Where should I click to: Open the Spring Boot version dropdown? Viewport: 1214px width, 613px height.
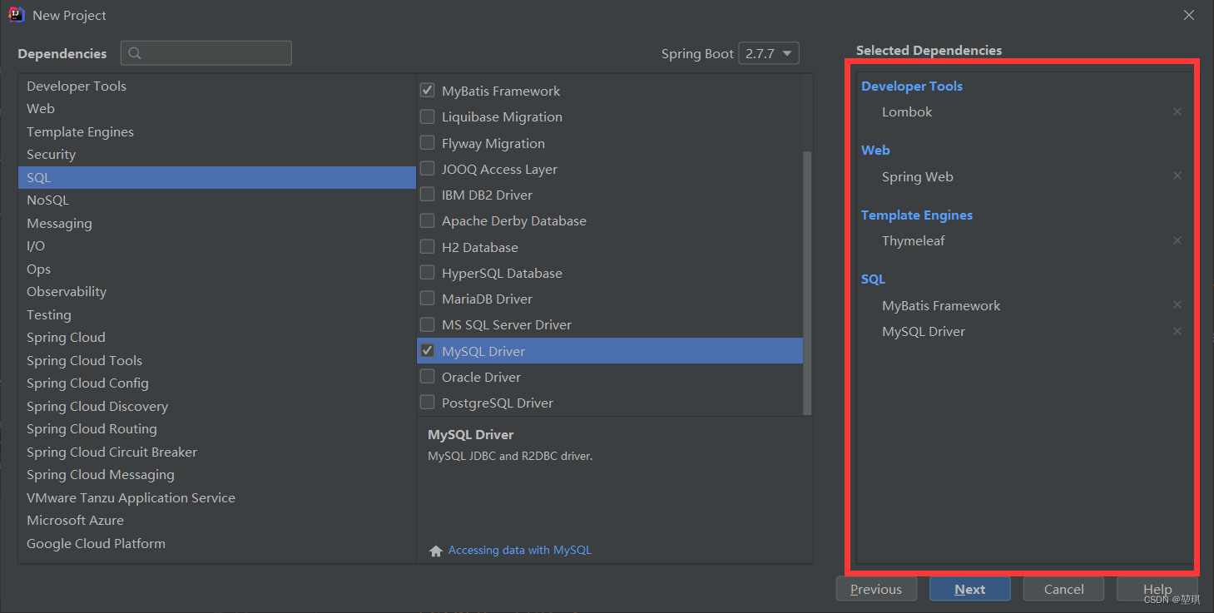(769, 53)
